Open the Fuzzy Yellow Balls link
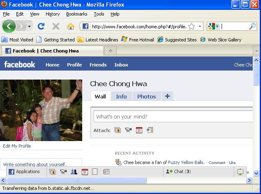The height and width of the screenshot is (194, 261). (x=186, y=162)
